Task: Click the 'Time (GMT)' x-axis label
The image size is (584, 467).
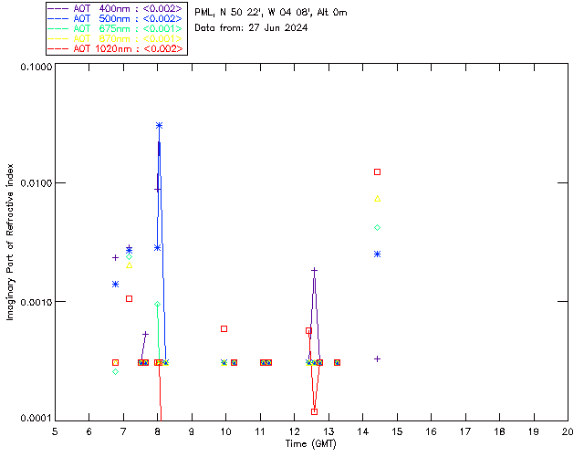Action: 310,444
